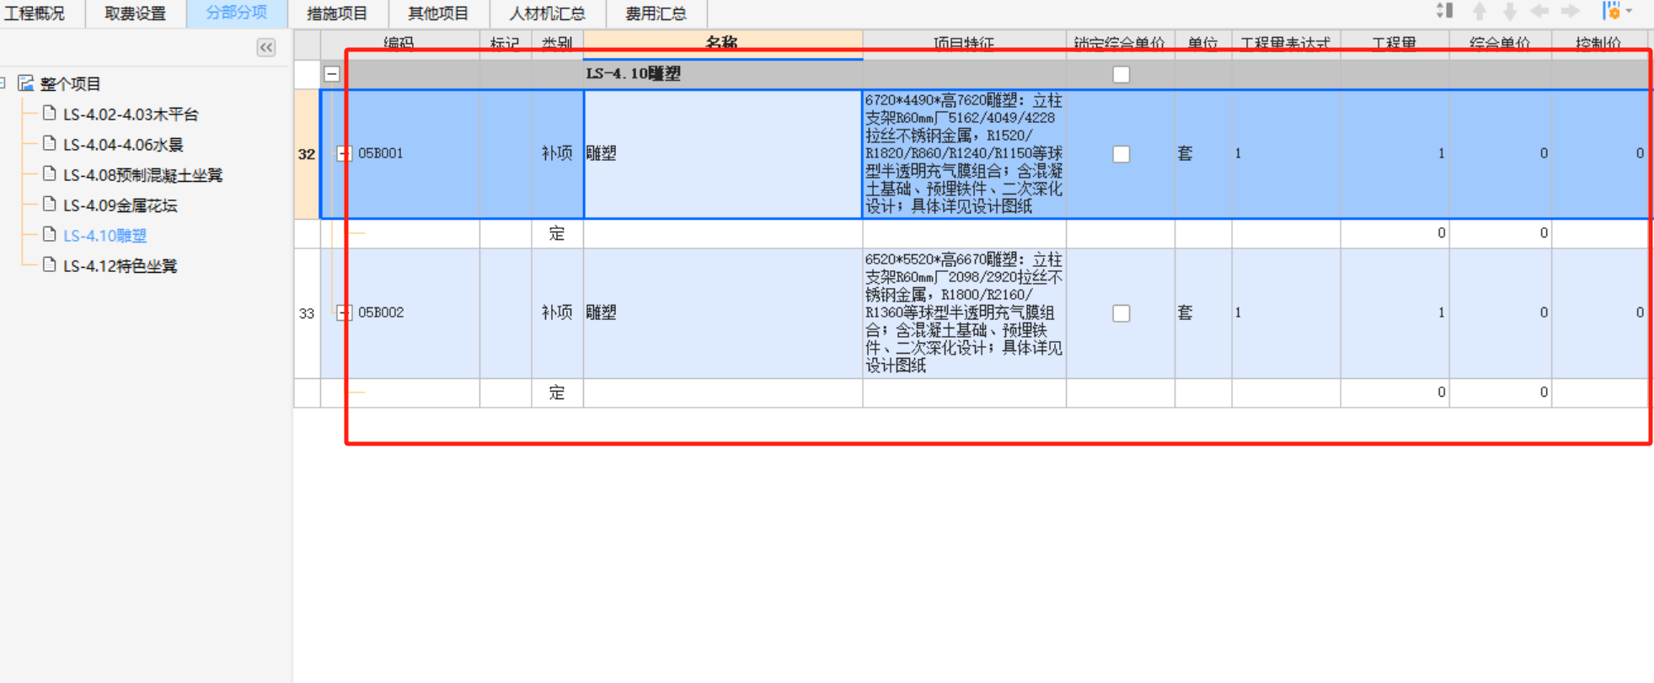Click the whole project root icon
The height and width of the screenshot is (683, 1654).
[26, 83]
